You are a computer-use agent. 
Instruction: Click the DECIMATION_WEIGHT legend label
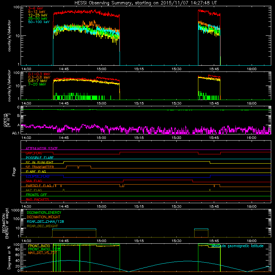coord(44,217)
